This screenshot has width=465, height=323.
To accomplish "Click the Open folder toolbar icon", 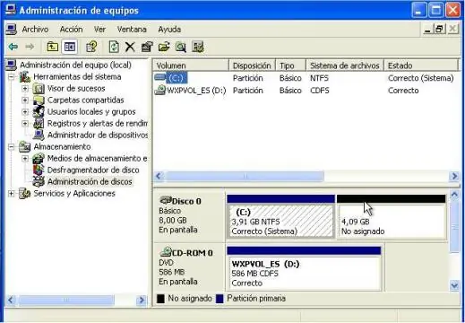I will pos(164,47).
